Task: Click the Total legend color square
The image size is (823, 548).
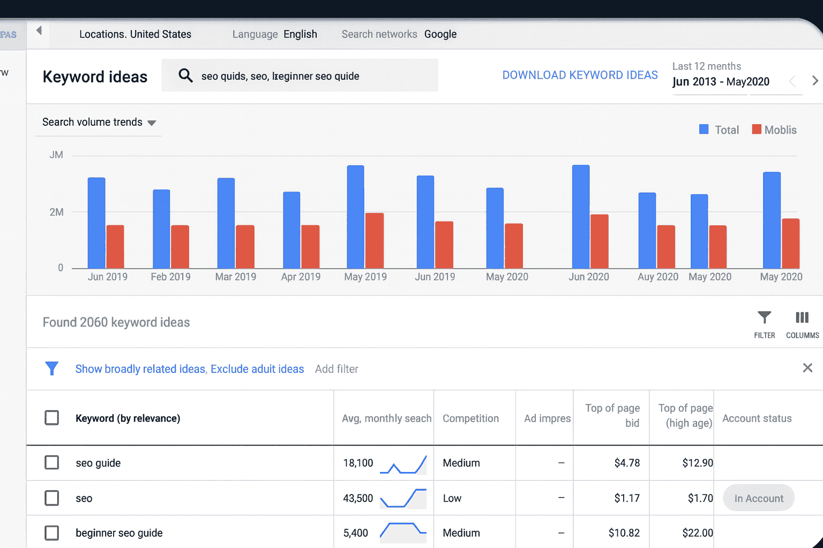Action: (x=704, y=129)
